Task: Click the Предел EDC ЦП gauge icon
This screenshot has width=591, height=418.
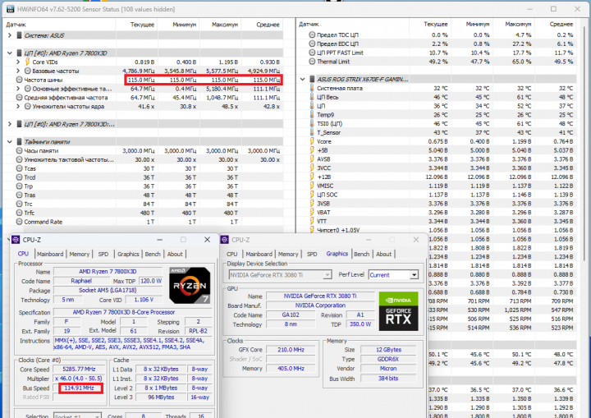Action: [x=312, y=44]
